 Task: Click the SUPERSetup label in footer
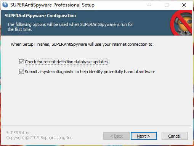[18, 133]
